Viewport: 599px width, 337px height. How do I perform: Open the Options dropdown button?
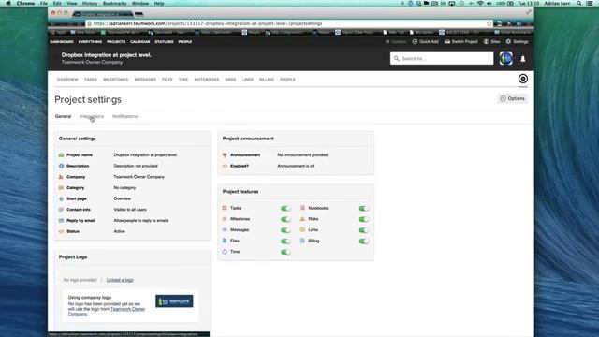[x=513, y=98]
